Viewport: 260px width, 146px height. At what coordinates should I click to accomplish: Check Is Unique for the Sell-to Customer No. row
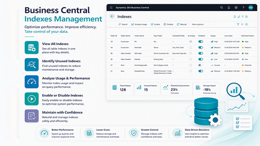[191, 53]
